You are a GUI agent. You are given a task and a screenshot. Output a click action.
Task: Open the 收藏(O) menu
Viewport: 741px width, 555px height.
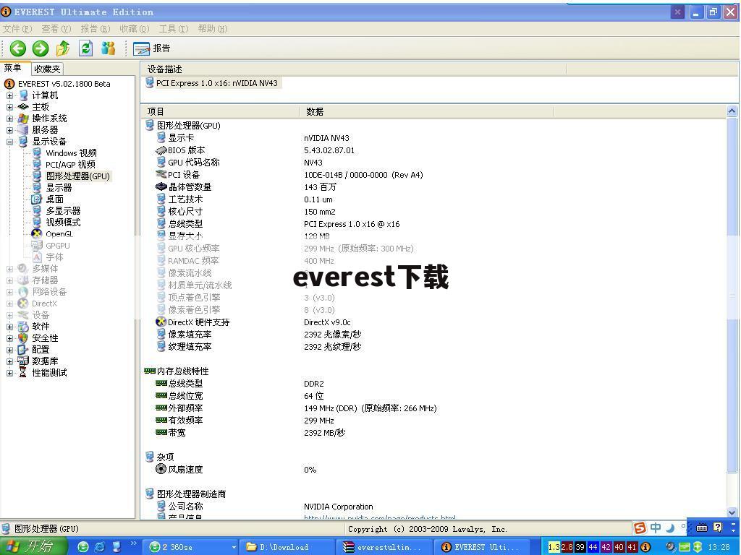[x=134, y=29]
